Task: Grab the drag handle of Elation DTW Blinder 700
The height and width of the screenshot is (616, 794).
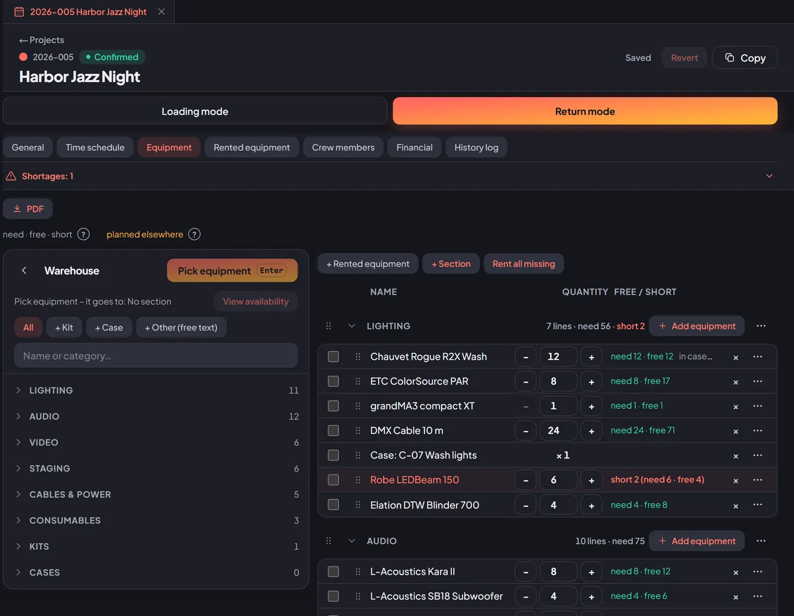Action: (x=358, y=505)
